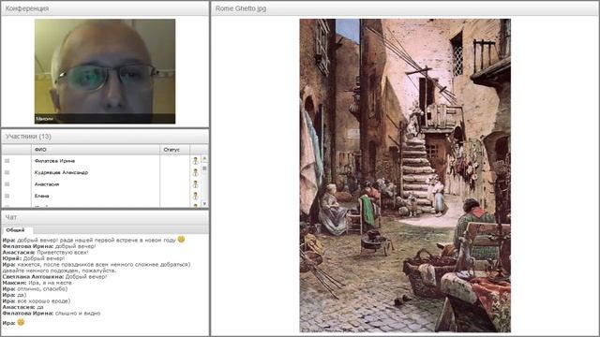The width and height of the screenshot is (600, 337).
Task: Toggle the grey square beside Филатова Ирина
Action: [x=7, y=161]
